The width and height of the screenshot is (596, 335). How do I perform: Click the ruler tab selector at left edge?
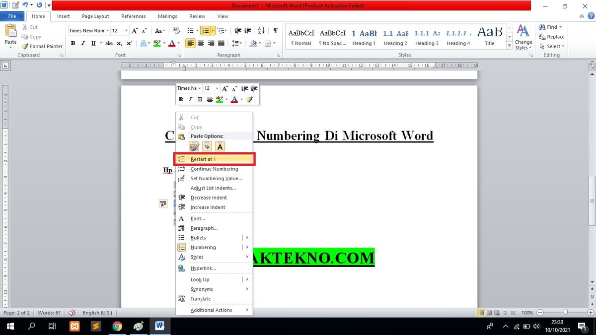pos(5,65)
